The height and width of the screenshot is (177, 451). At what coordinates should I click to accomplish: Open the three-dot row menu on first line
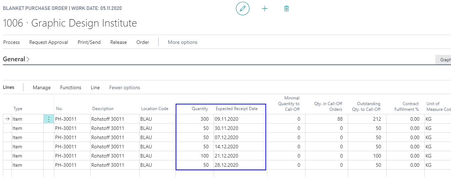pos(49,119)
